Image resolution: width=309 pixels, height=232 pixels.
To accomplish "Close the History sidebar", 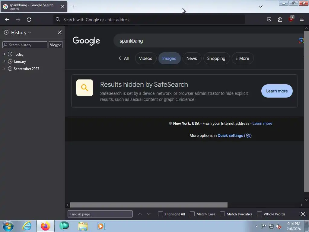I will point(60,32).
